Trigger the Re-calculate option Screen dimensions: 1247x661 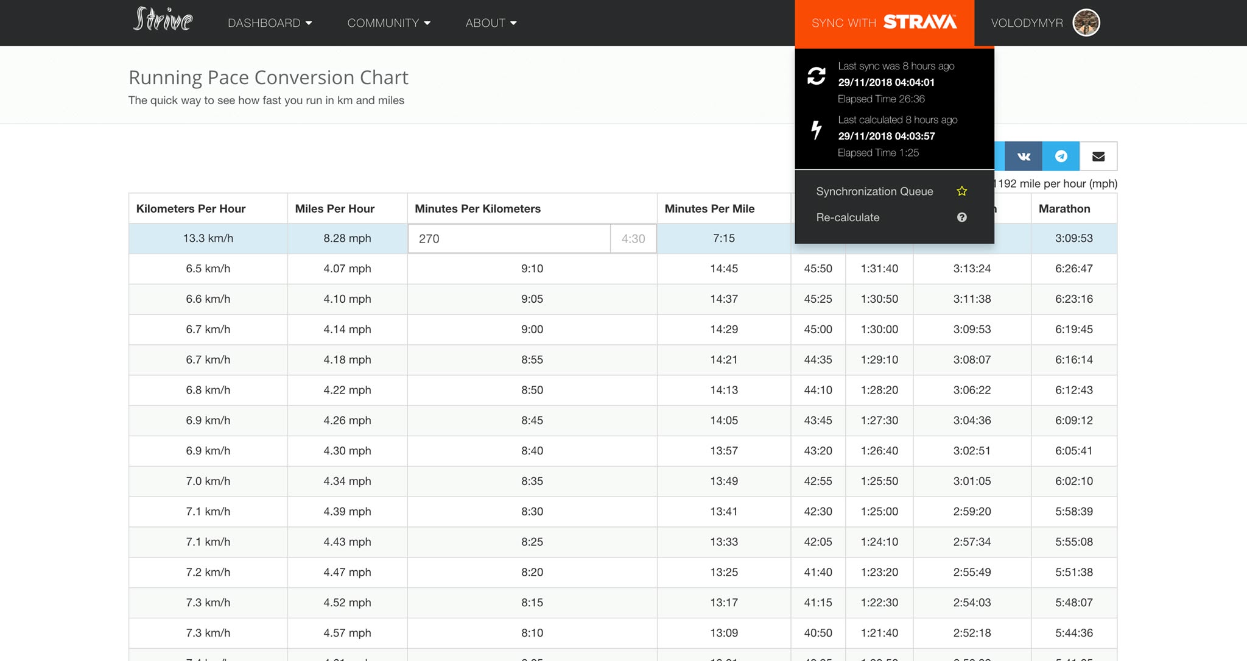[x=848, y=217]
